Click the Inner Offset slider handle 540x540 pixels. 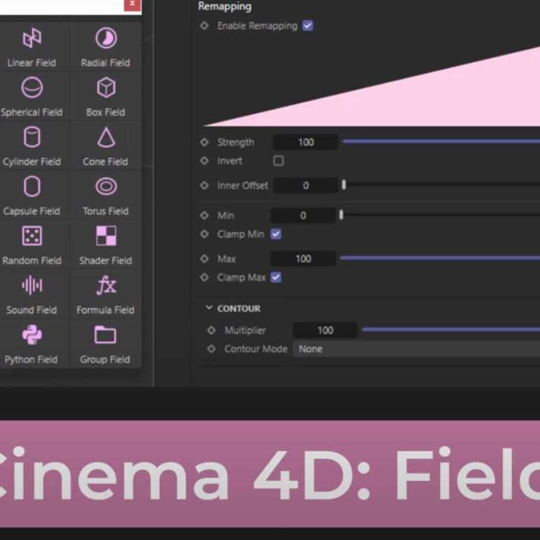pyautogui.click(x=344, y=185)
